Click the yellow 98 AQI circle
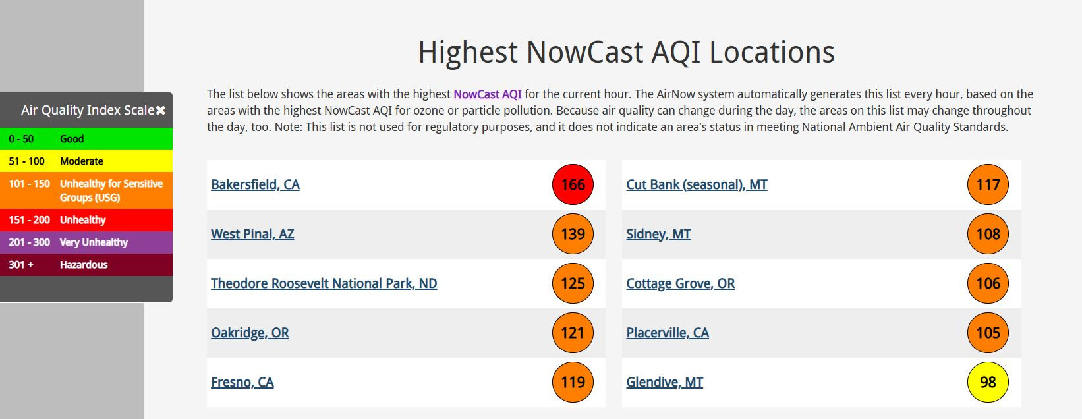The image size is (1082, 419). tap(988, 382)
